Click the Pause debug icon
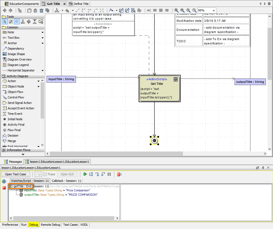 coord(109,174)
